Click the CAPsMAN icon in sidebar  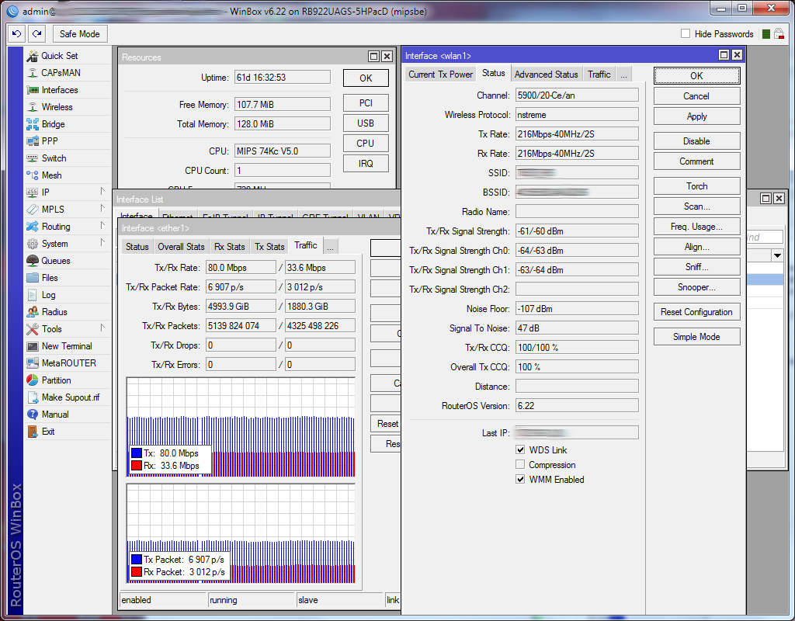point(33,73)
